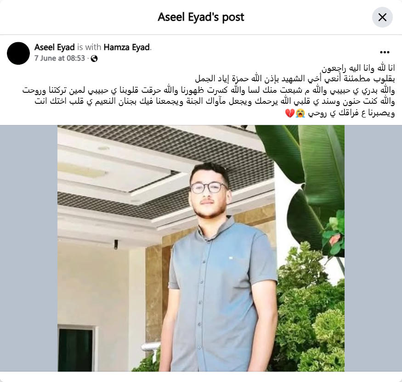Click the "is with" text in header
Screen dimensions: 402x382
[89, 47]
